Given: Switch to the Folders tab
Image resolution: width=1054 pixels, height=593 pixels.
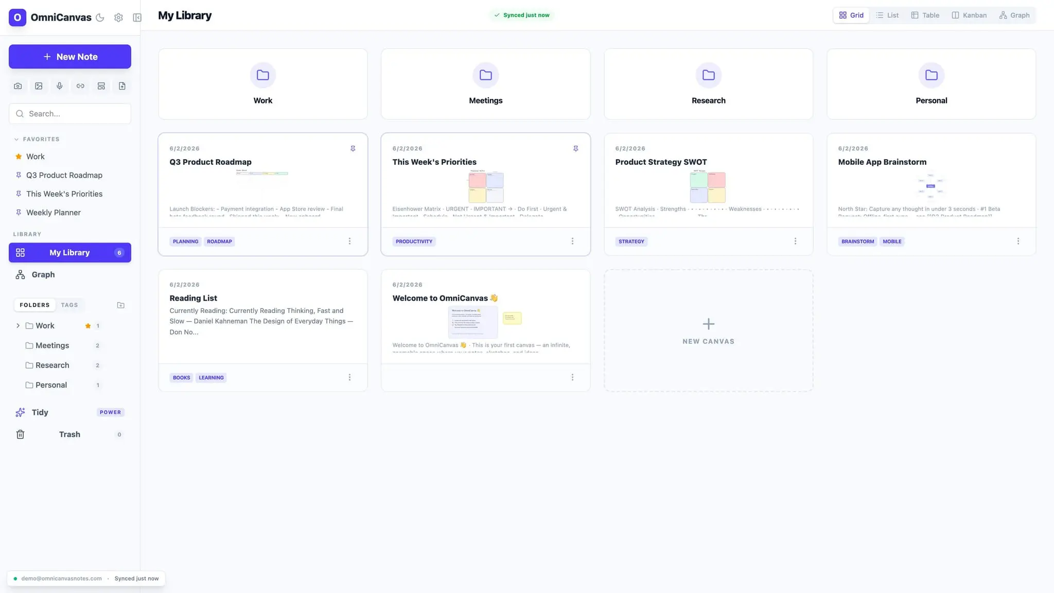Looking at the screenshot, I should (34, 305).
